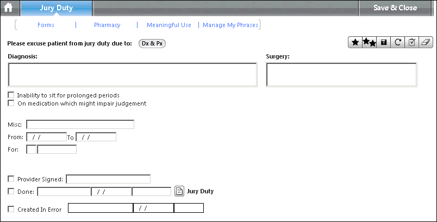Click Created In Error date field

(154, 208)
